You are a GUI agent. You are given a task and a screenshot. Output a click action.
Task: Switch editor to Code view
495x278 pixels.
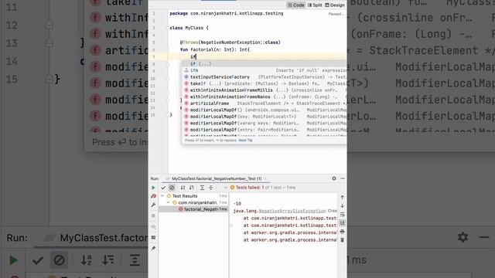(295, 5)
